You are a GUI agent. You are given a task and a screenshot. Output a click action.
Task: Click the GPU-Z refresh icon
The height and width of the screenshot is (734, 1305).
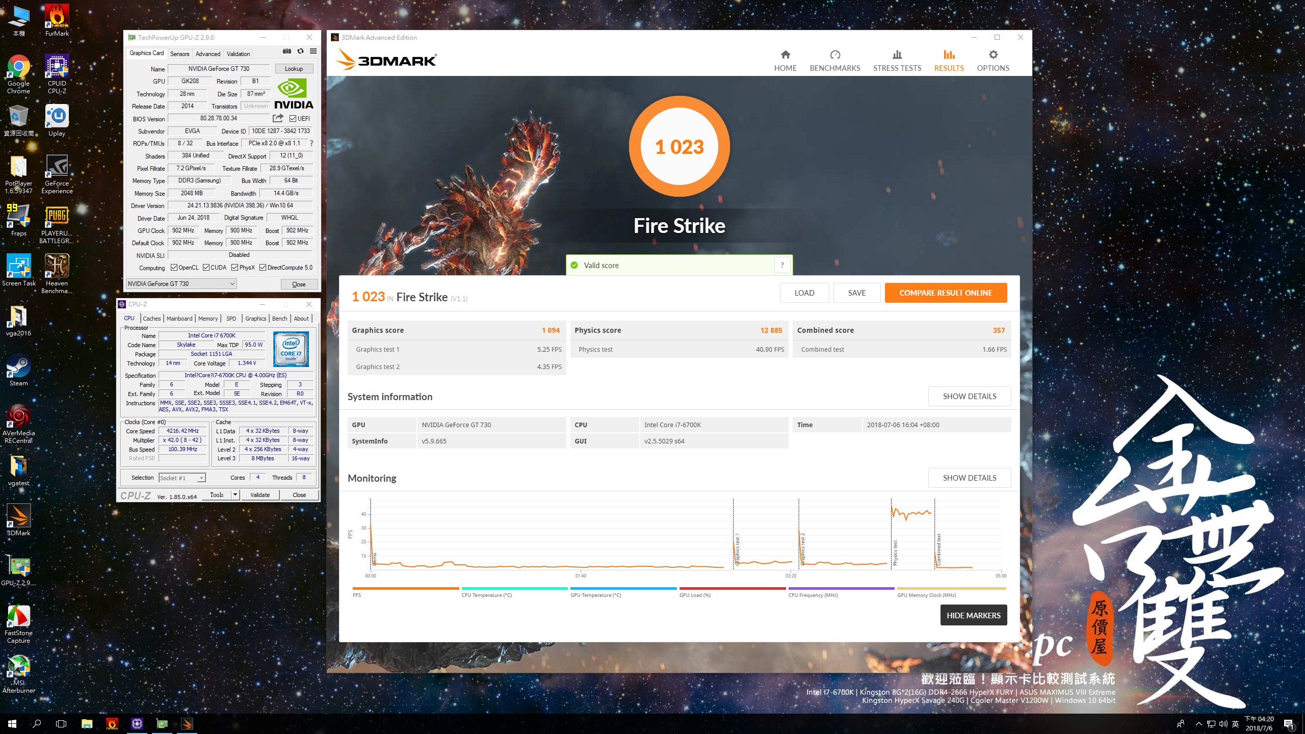click(x=300, y=51)
